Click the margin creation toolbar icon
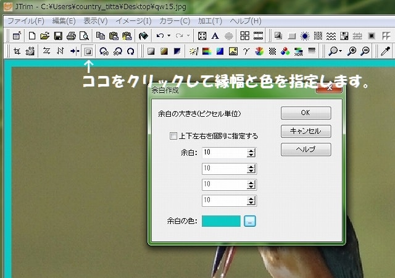The height and width of the screenshot is (278, 395). [88, 52]
